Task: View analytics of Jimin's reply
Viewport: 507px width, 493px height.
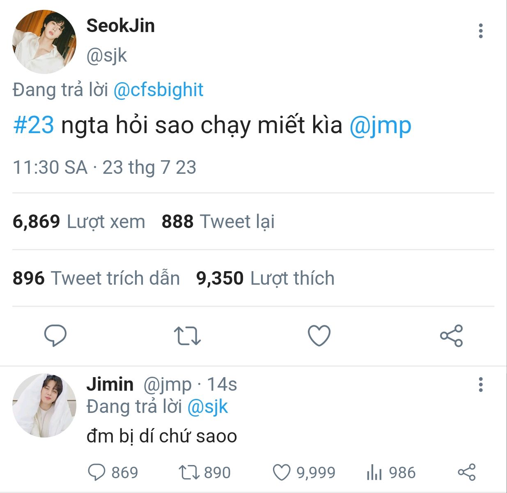Action: pyautogui.click(x=374, y=472)
